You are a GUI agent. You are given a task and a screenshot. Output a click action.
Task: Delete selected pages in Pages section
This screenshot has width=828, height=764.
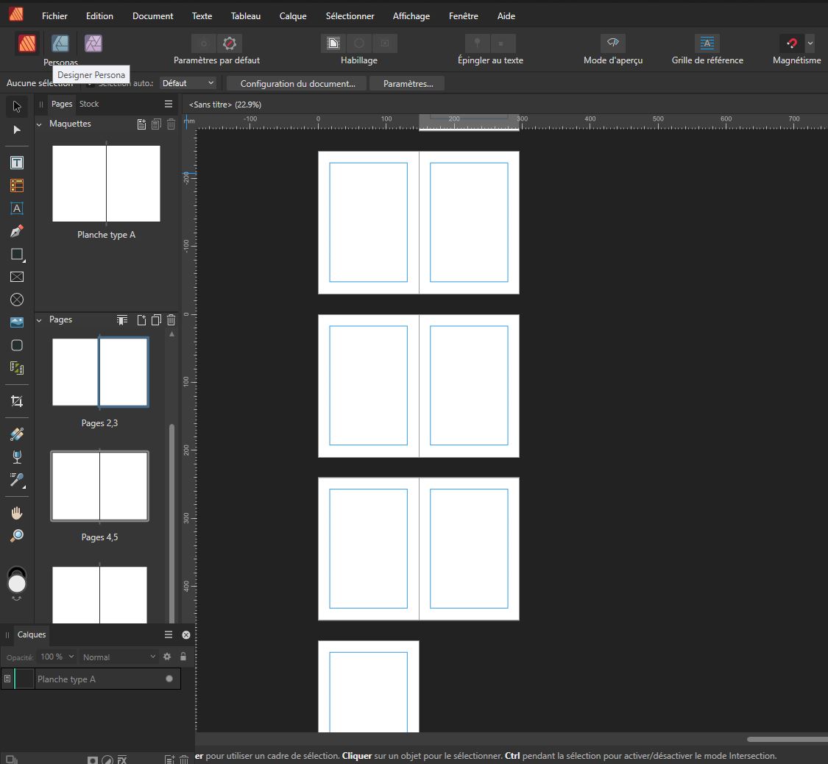tap(171, 320)
